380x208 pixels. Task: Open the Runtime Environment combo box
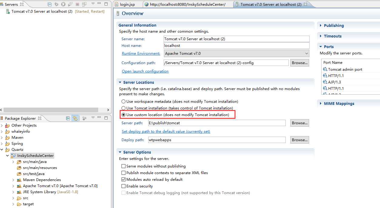(236, 54)
